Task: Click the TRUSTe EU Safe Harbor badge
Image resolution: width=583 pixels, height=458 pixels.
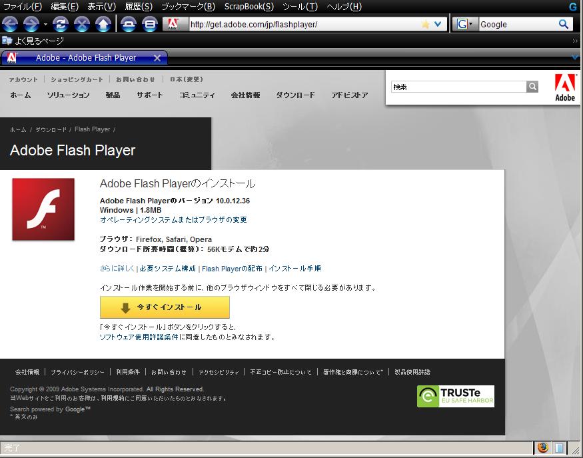Action: [456, 396]
